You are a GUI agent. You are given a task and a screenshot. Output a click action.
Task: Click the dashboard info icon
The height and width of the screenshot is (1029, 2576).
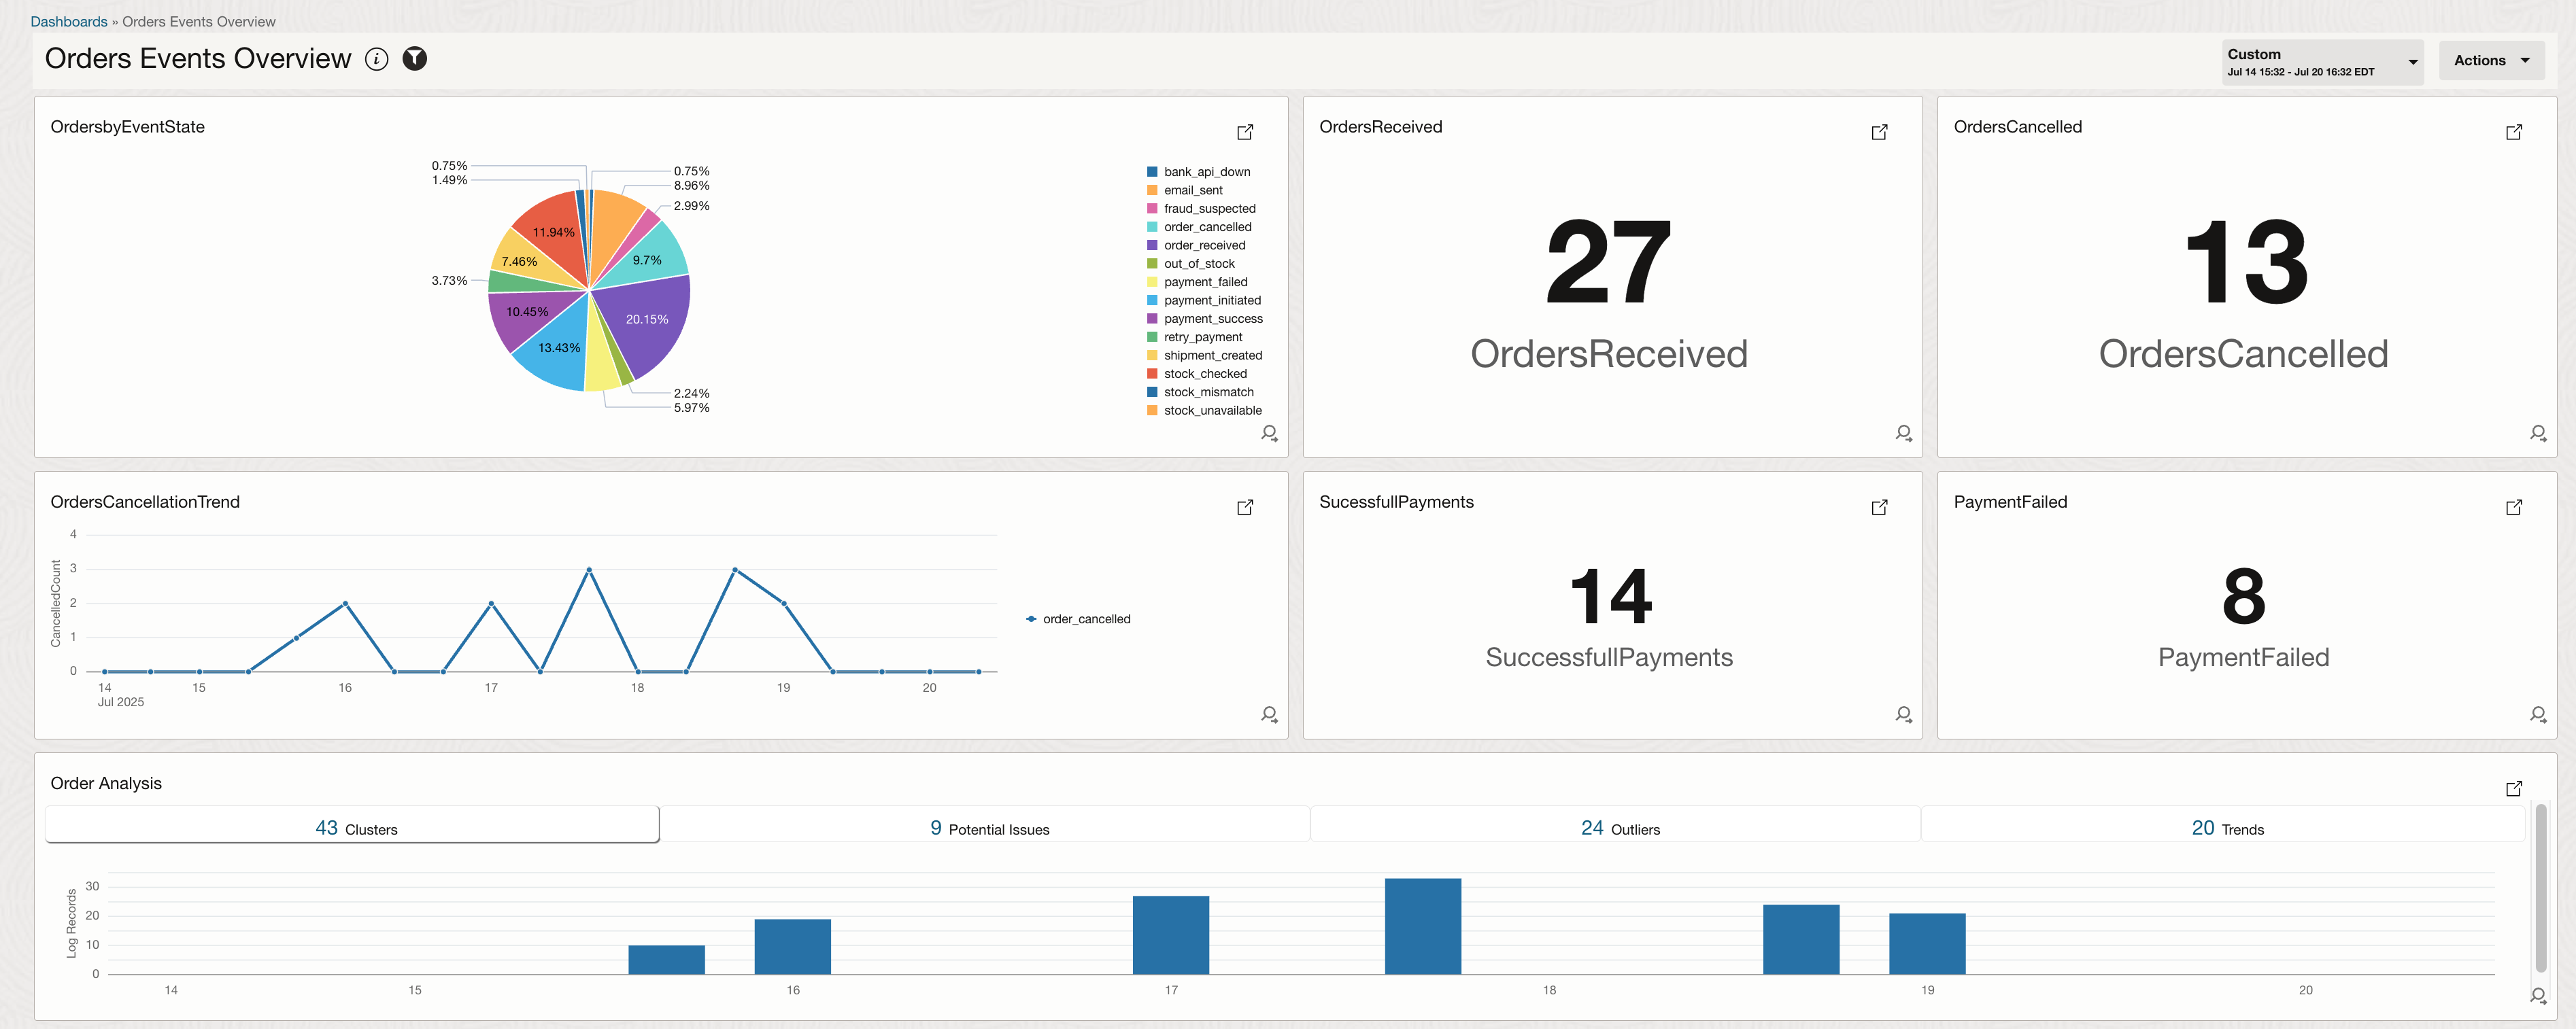click(376, 60)
